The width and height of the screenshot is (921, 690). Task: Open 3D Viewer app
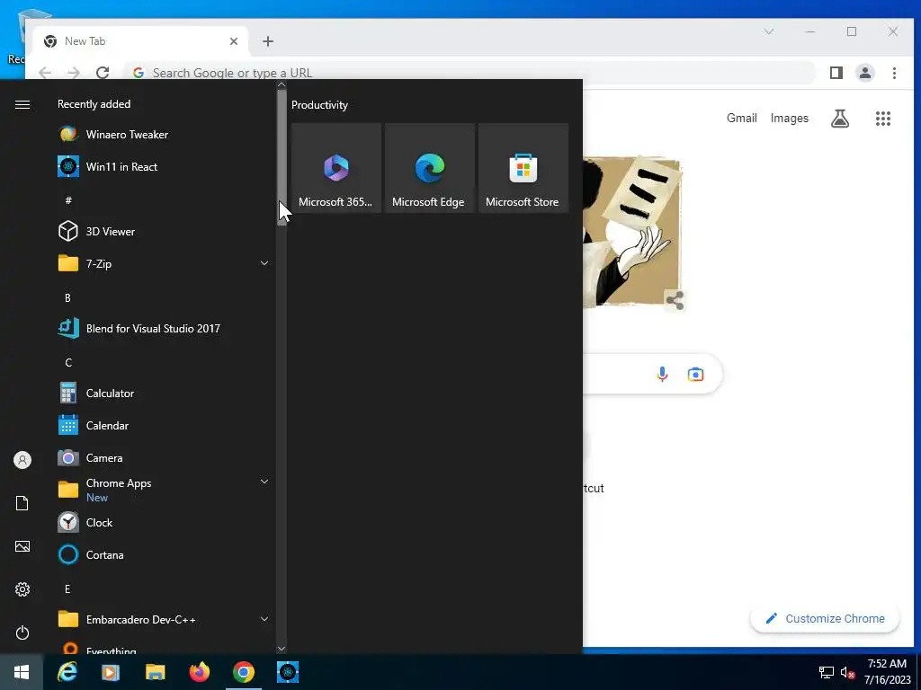click(163, 231)
